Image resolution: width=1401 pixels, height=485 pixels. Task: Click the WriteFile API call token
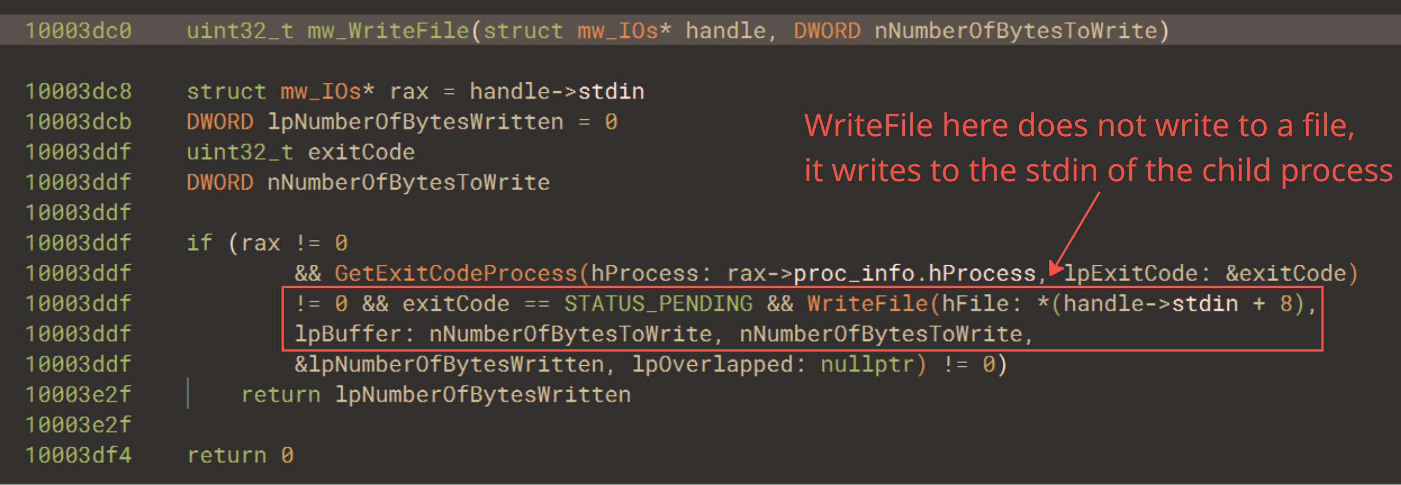[867, 304]
